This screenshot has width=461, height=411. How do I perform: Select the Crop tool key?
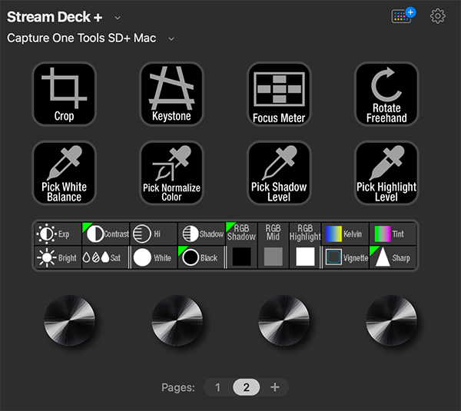tap(64, 94)
